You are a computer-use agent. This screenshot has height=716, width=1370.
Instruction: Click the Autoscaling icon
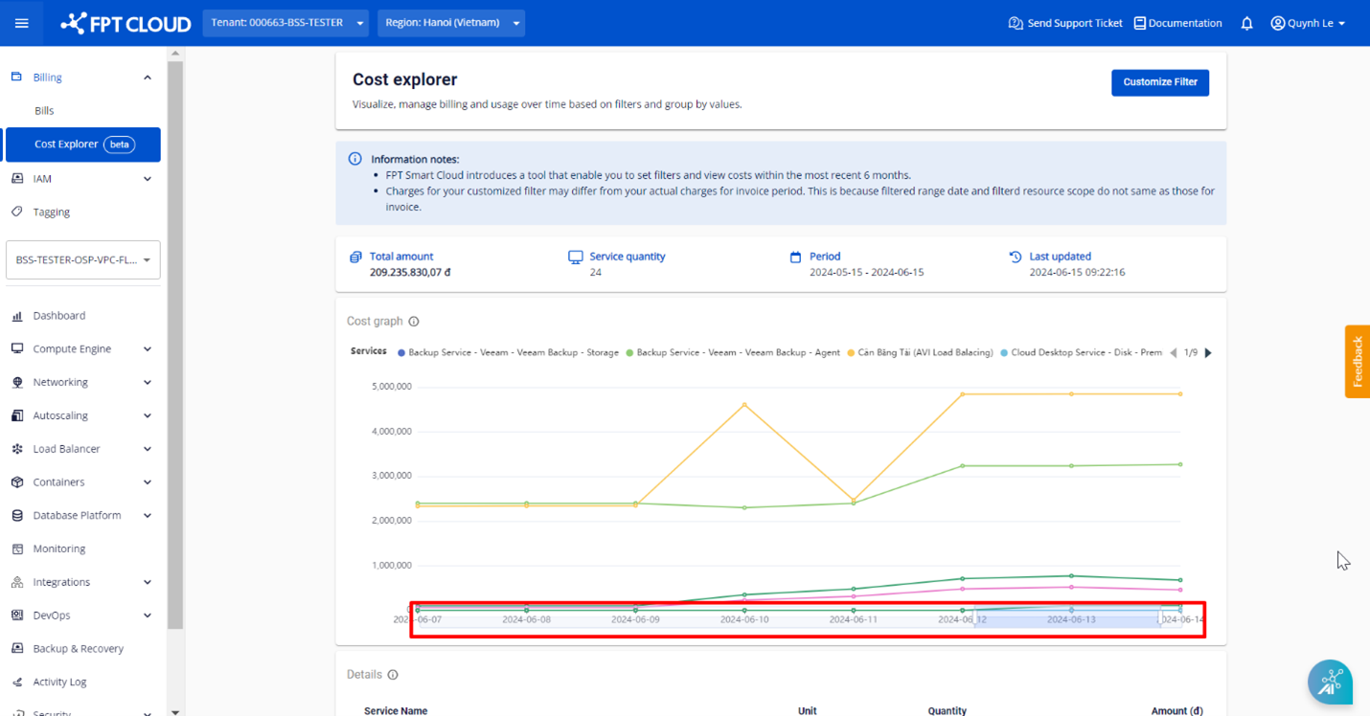[x=16, y=415]
